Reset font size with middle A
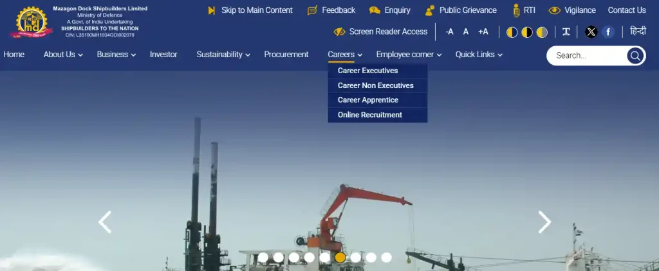The width and height of the screenshot is (659, 271). [x=466, y=32]
